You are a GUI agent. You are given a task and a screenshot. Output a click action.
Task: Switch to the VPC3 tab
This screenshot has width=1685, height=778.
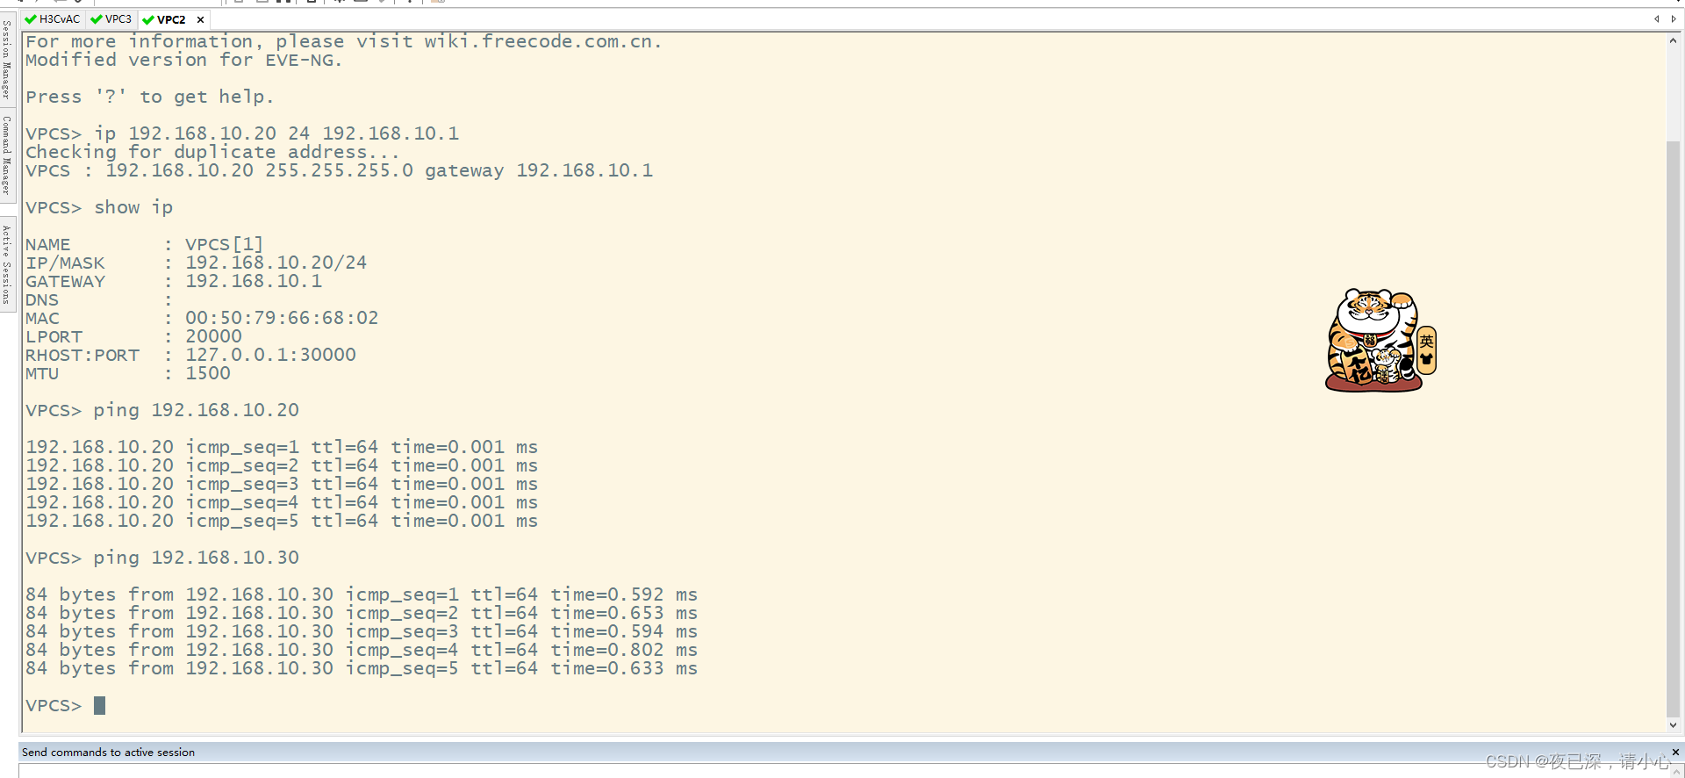(117, 19)
